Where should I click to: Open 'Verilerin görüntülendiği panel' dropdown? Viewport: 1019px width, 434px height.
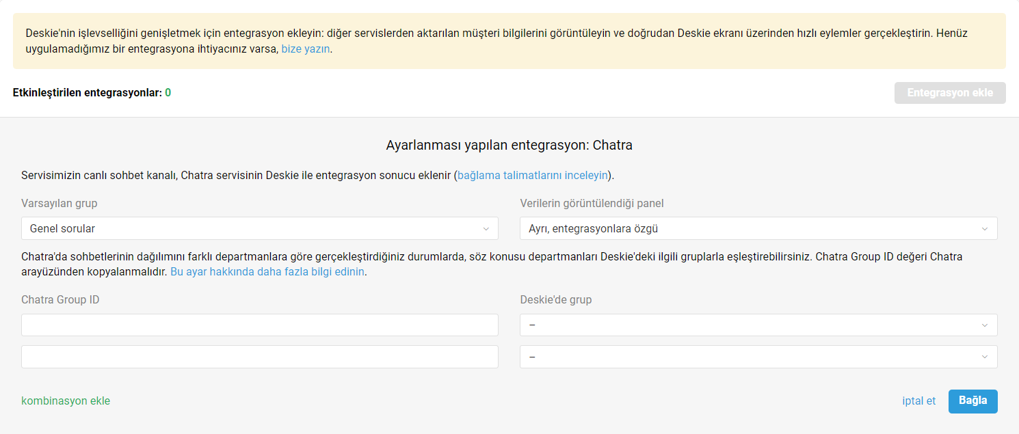(x=758, y=228)
